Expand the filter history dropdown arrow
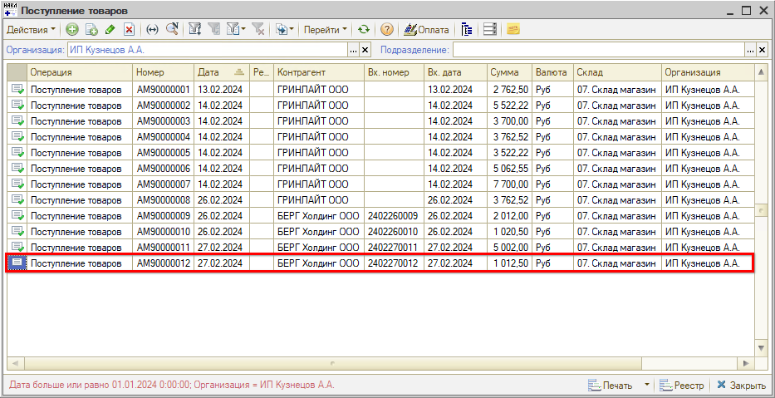 pyautogui.click(x=243, y=30)
